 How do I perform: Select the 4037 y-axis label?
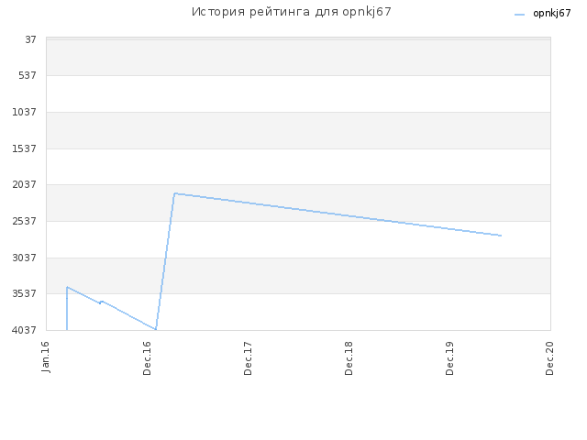(x=25, y=330)
